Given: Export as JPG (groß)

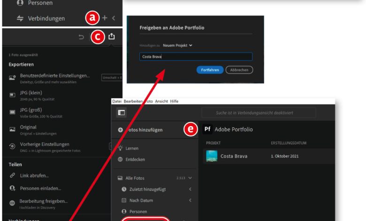Looking at the screenshot, I should click(31, 110).
